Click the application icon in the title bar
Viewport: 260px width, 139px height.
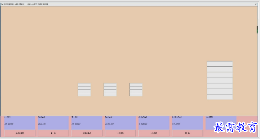[2, 4]
